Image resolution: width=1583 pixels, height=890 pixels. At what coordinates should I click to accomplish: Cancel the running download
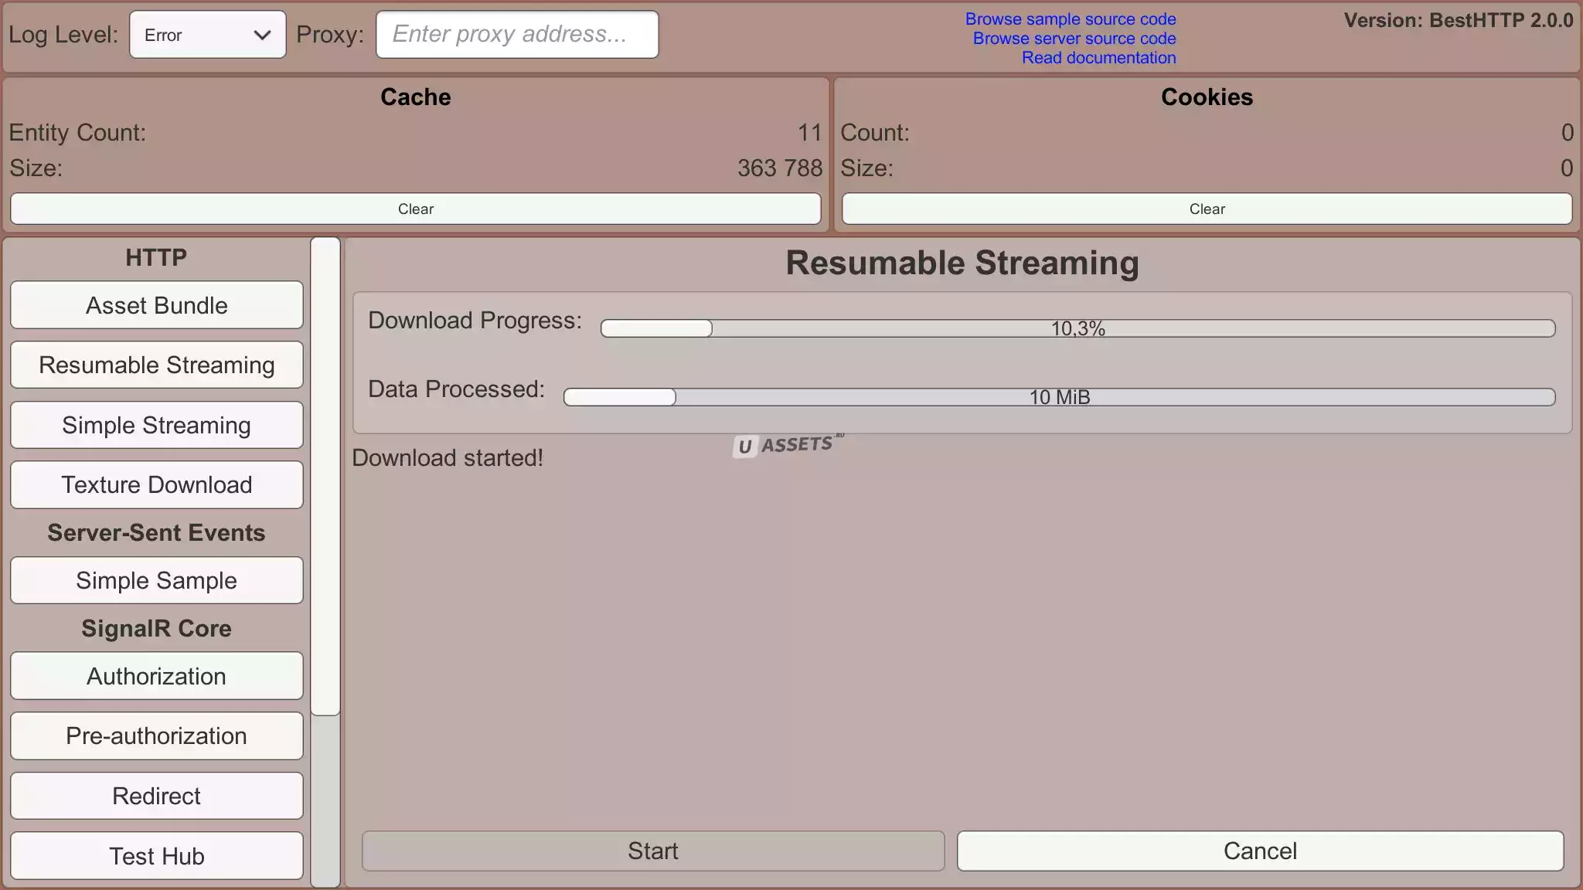point(1260,851)
